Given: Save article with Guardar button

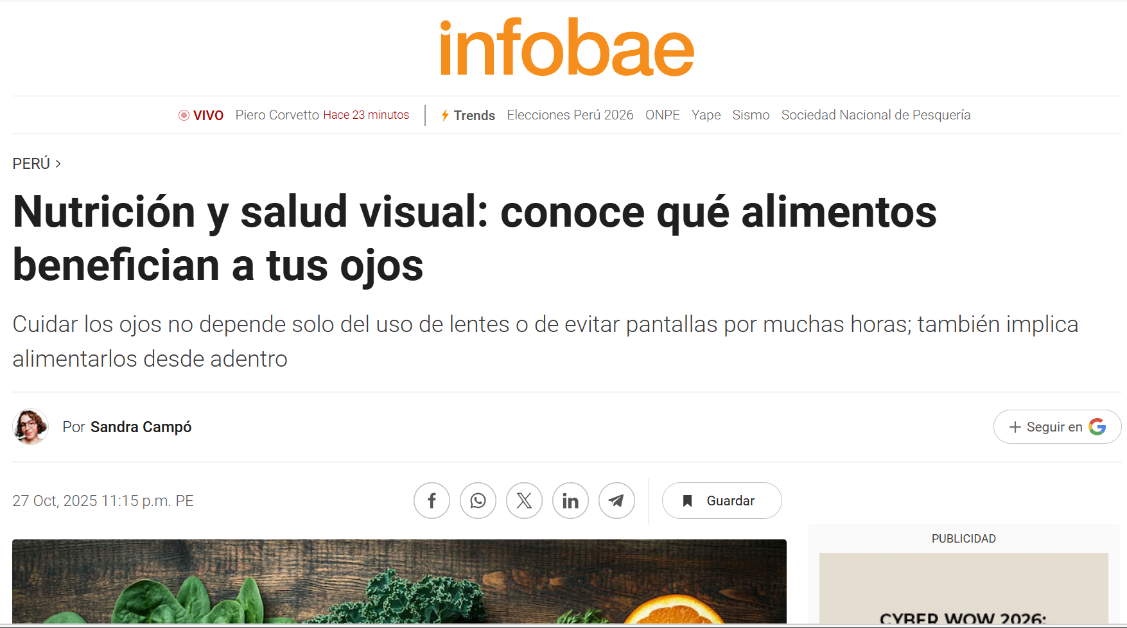Looking at the screenshot, I should click(x=721, y=501).
